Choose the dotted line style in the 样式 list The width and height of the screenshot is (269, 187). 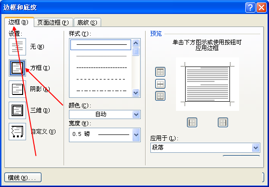[x=101, y=56]
